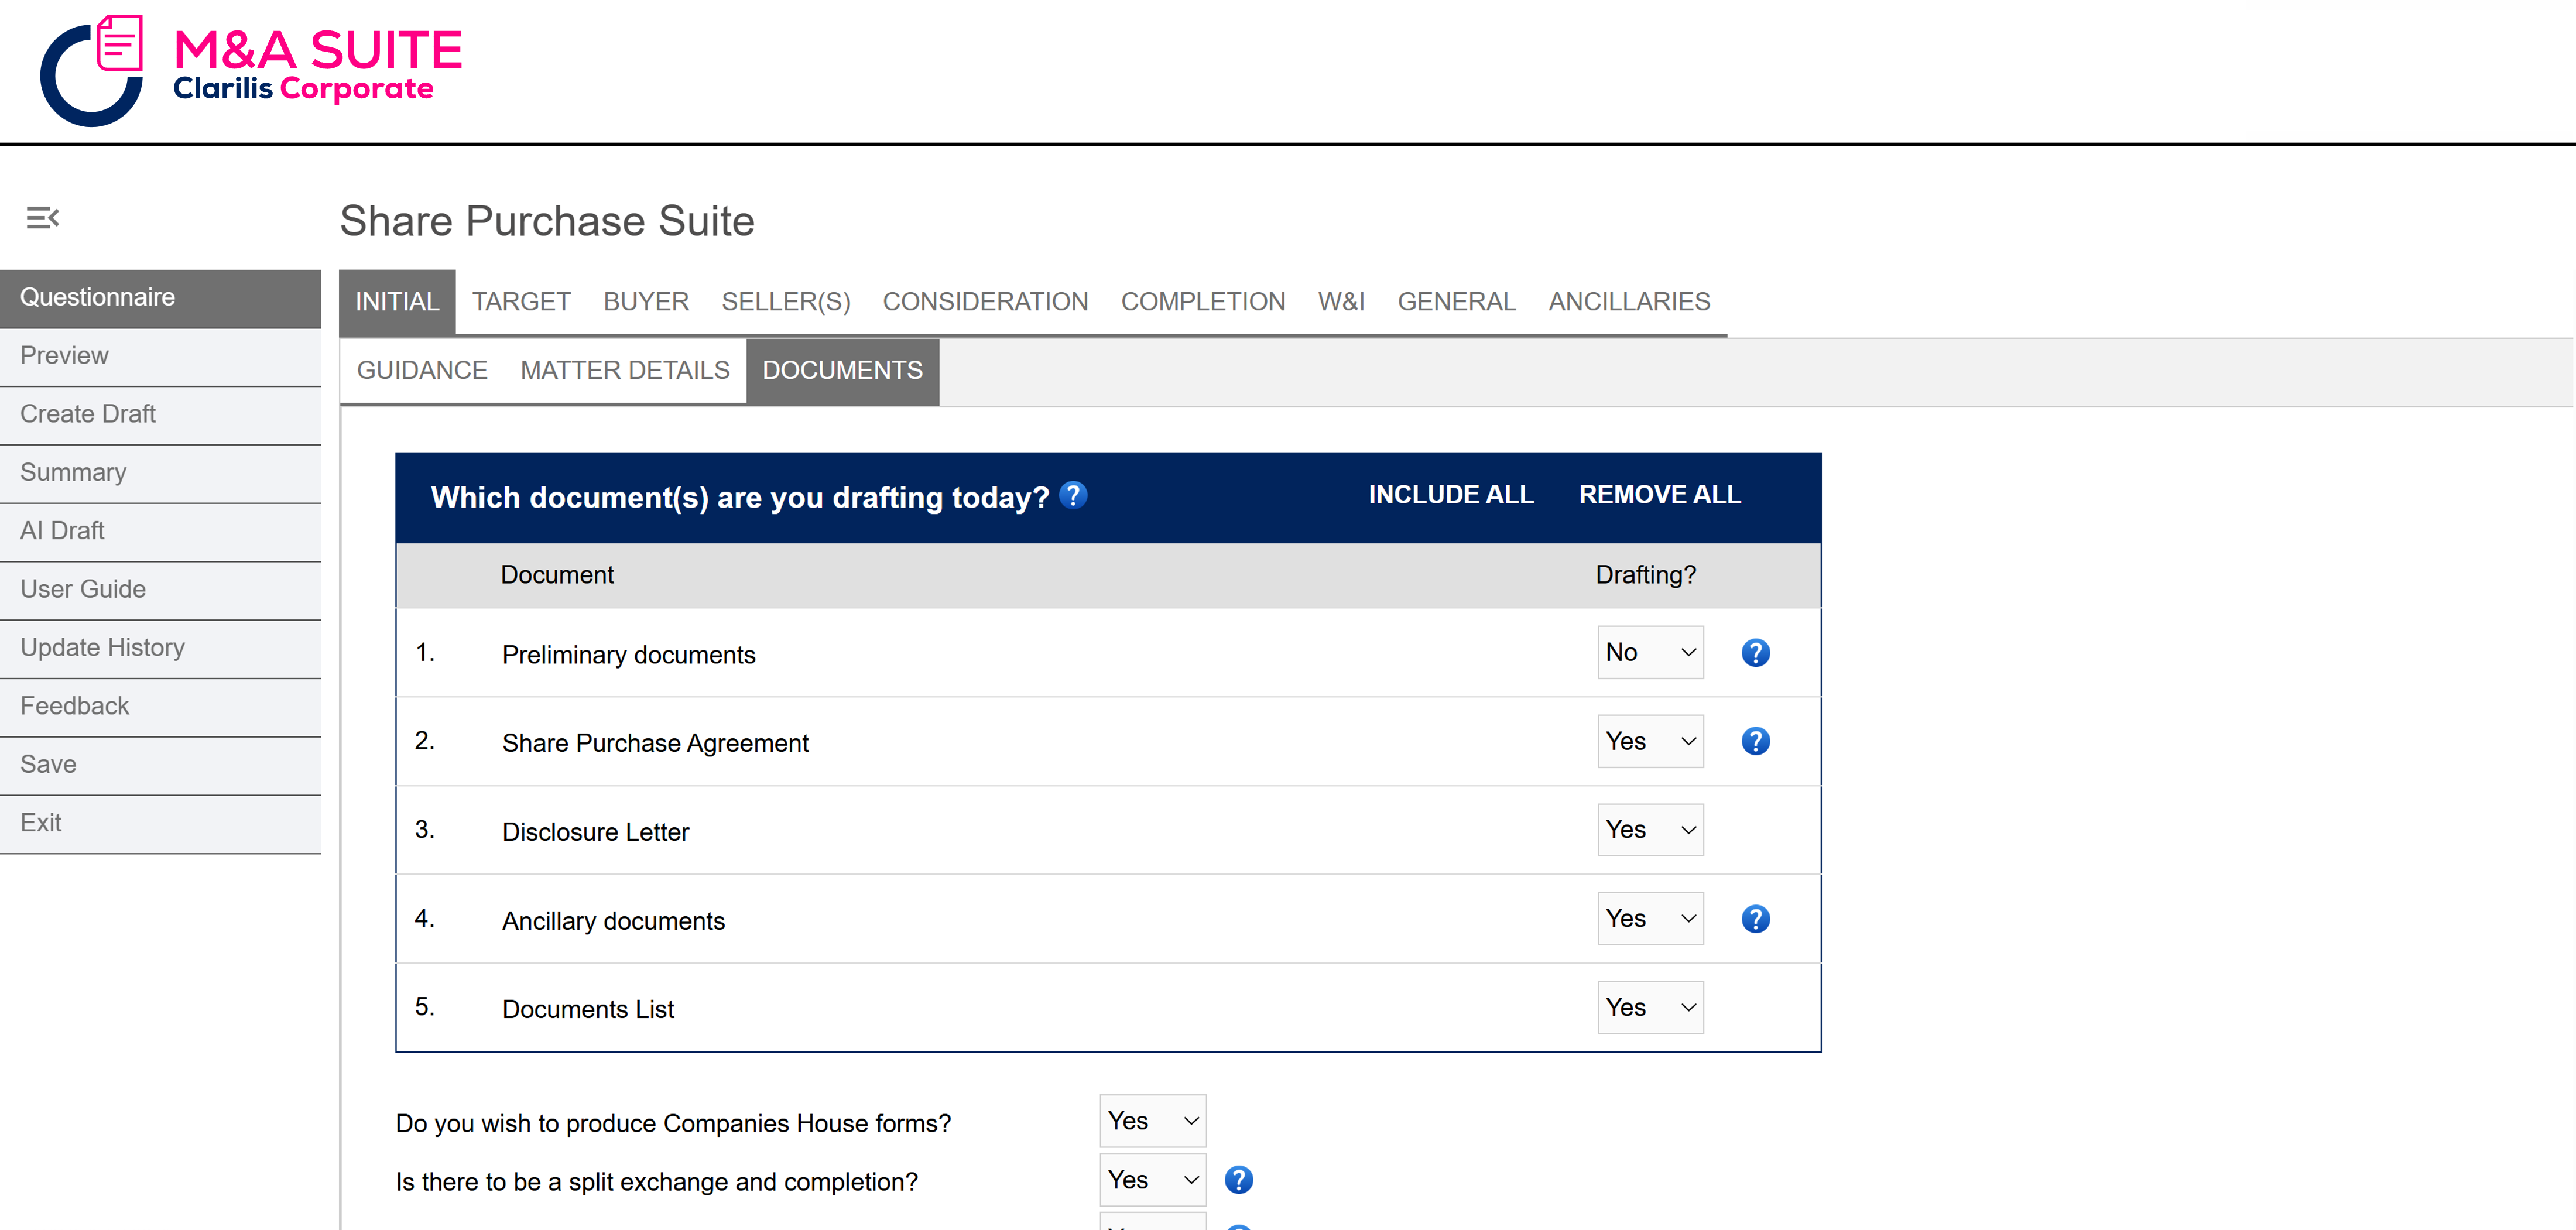The width and height of the screenshot is (2576, 1230).
Task: Expand Disclosure Letter drafting dropdown
Action: point(1650,830)
